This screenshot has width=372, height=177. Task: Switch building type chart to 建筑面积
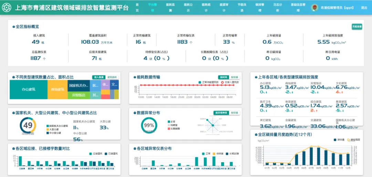(112, 77)
